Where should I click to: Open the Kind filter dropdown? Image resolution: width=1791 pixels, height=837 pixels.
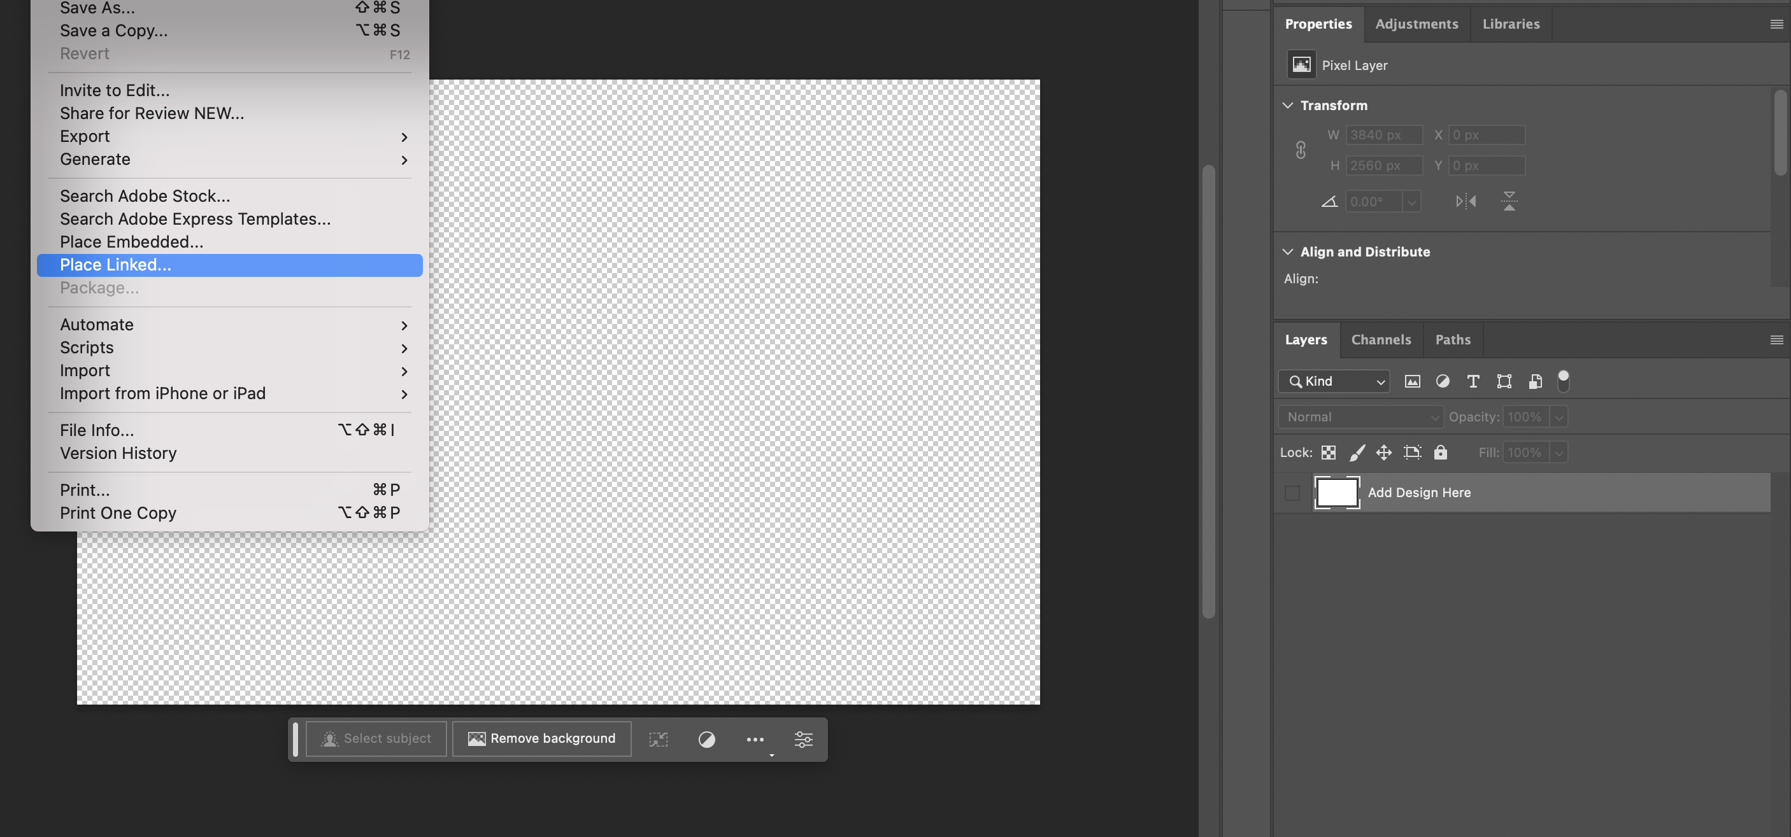(1333, 381)
